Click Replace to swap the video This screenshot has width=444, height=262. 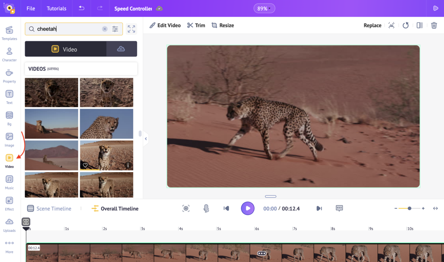click(372, 25)
